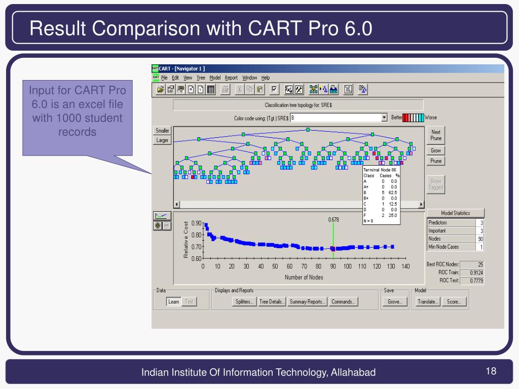Click the second toolbar icon, beside Open folder
Viewport: 519px width, 389px height.
[x=171, y=89]
